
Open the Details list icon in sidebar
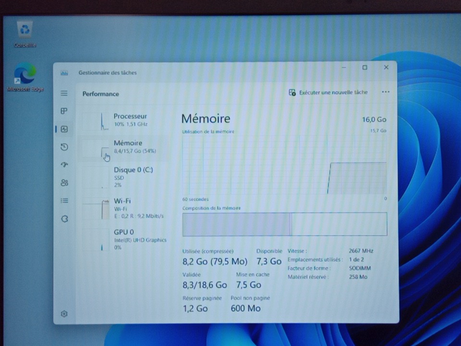click(64, 201)
